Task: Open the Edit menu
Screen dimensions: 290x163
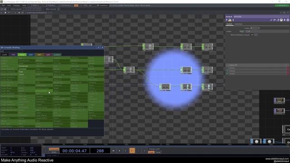Action: tap(9, 5)
